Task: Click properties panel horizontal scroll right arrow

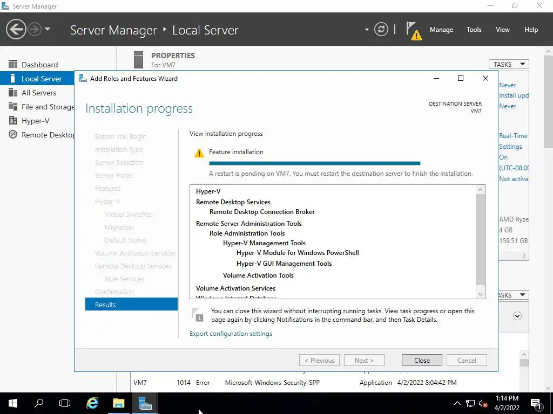Action: tap(524, 256)
